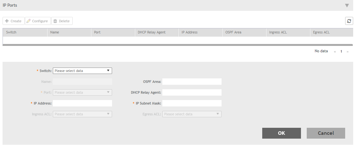Expand the Ingress ACL dropdown
Viewport: 357px width, 145px height.
coord(82,114)
